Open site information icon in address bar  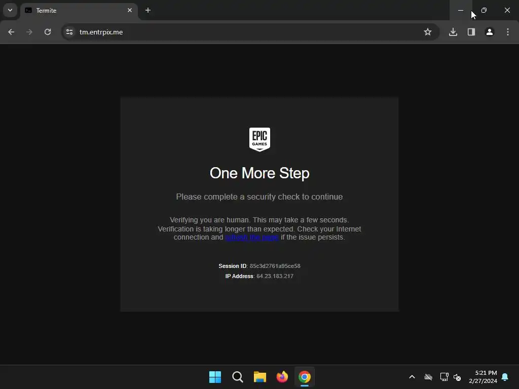coord(69,32)
